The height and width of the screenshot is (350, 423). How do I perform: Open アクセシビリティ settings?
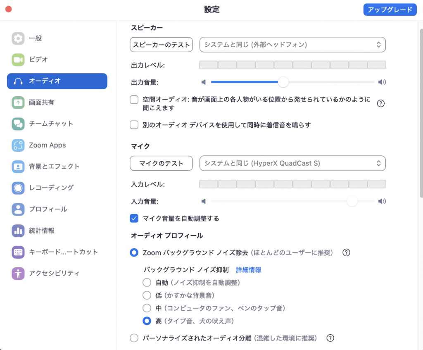pos(57,274)
